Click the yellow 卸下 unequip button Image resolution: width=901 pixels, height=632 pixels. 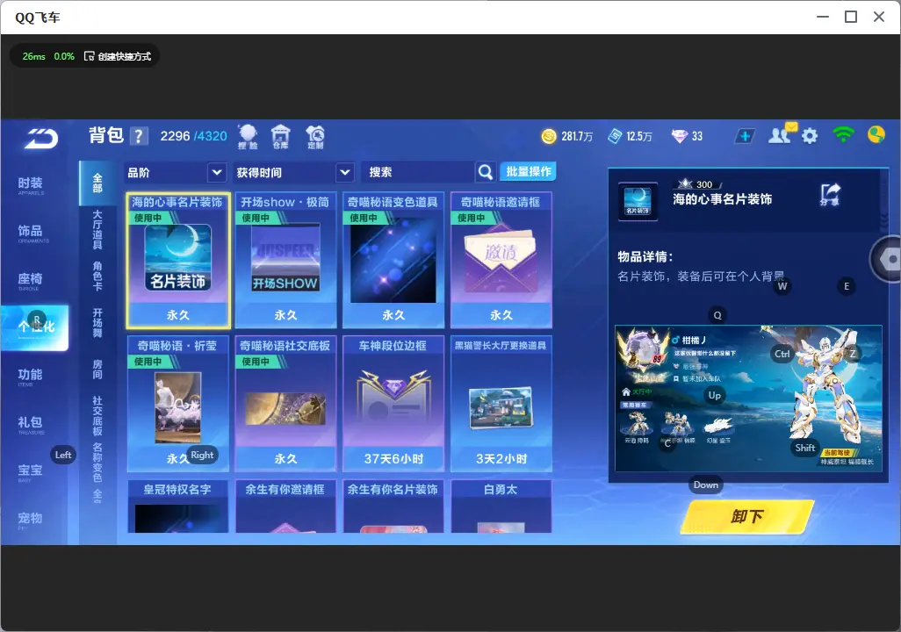[747, 516]
